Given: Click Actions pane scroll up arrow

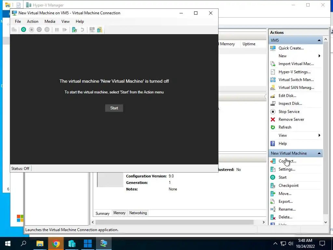Looking at the screenshot, I should click(x=326, y=39).
